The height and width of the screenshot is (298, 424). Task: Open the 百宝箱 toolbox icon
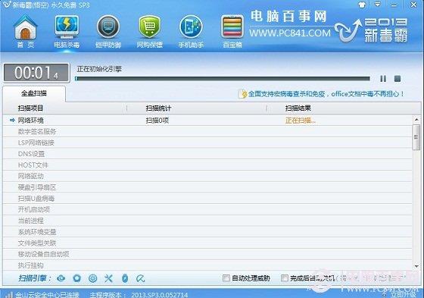pos(232,31)
